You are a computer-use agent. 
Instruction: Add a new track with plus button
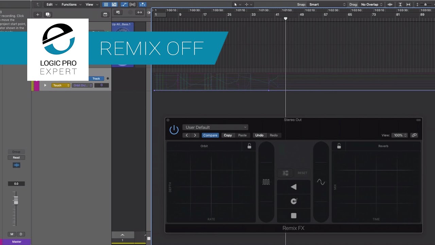[x=38, y=14]
